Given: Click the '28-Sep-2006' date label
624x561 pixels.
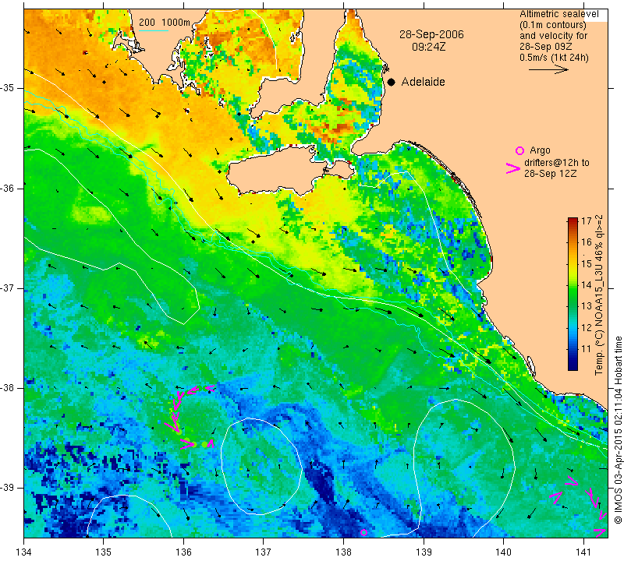Looking at the screenshot, I should click(431, 34).
